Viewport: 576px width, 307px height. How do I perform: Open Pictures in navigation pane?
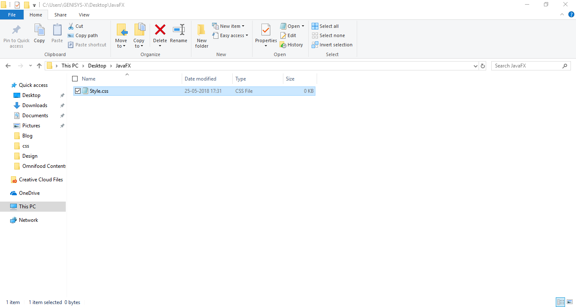(x=31, y=126)
